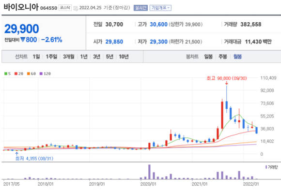Switch to 월봉 candlestick chart
The width and height of the screenshot is (281, 190).
pos(237,57)
